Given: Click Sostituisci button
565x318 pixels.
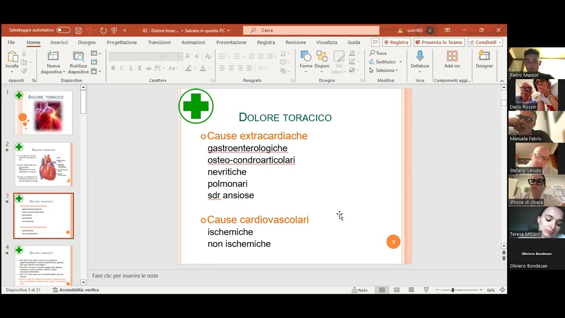Looking at the screenshot, I should 382,62.
